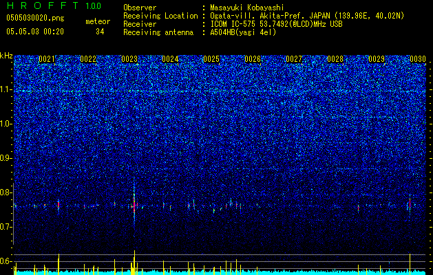
Task: Click the strong meteor echo below the 0023 marker
Action: point(134,204)
